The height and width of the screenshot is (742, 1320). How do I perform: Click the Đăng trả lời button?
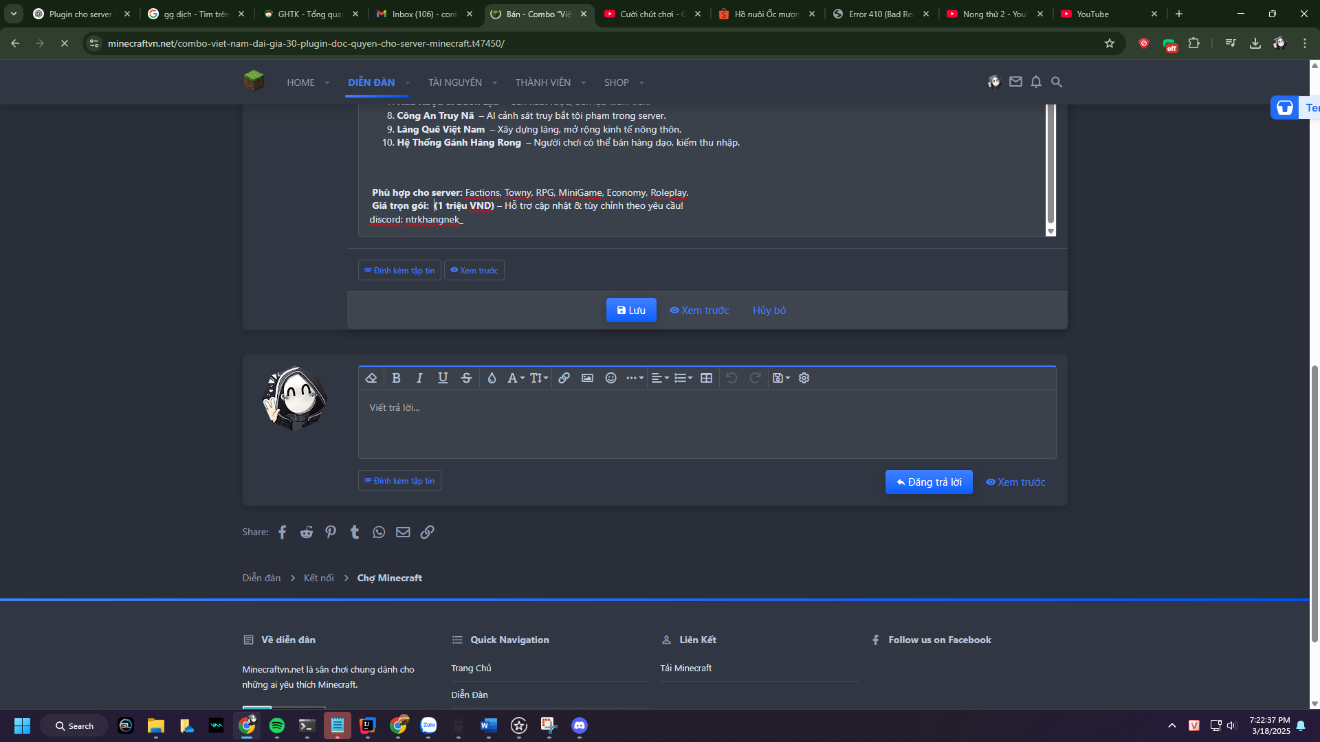[928, 482]
